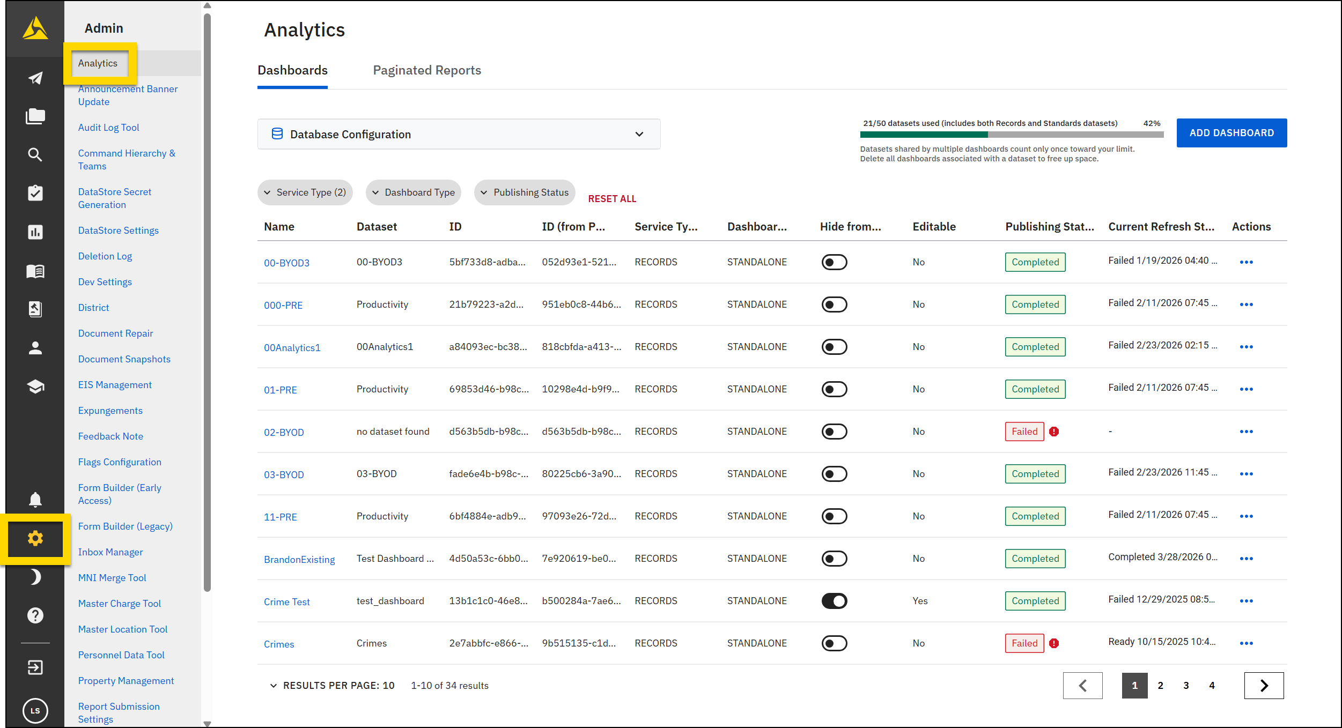Open the help question mark icon
This screenshot has height=728, width=1342.
point(34,615)
